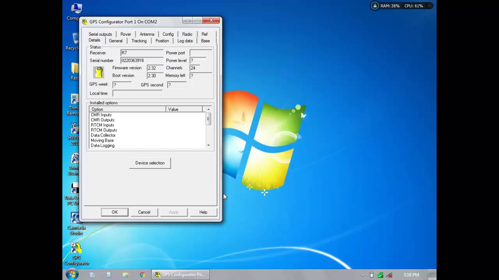Click the yellow receiver icon in Status

click(x=99, y=72)
